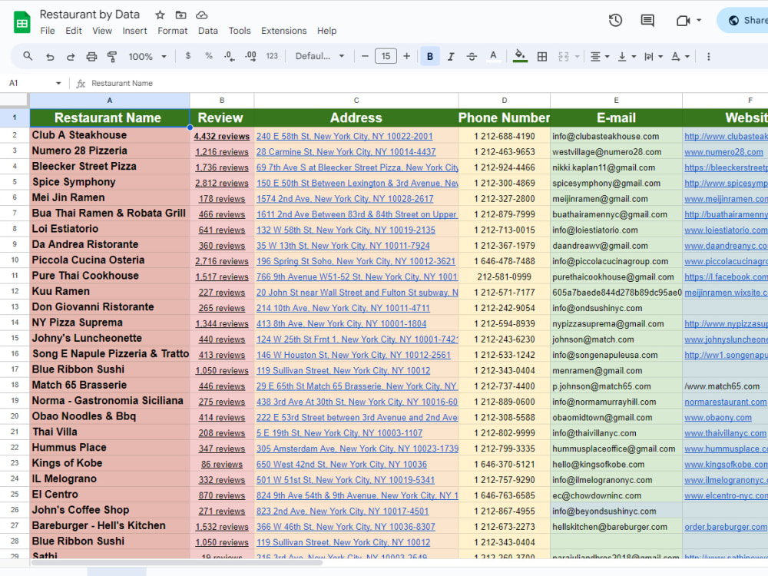Viewport: 768px width, 576px height.
Task: Check the cloud save status icon
Action: [202, 15]
